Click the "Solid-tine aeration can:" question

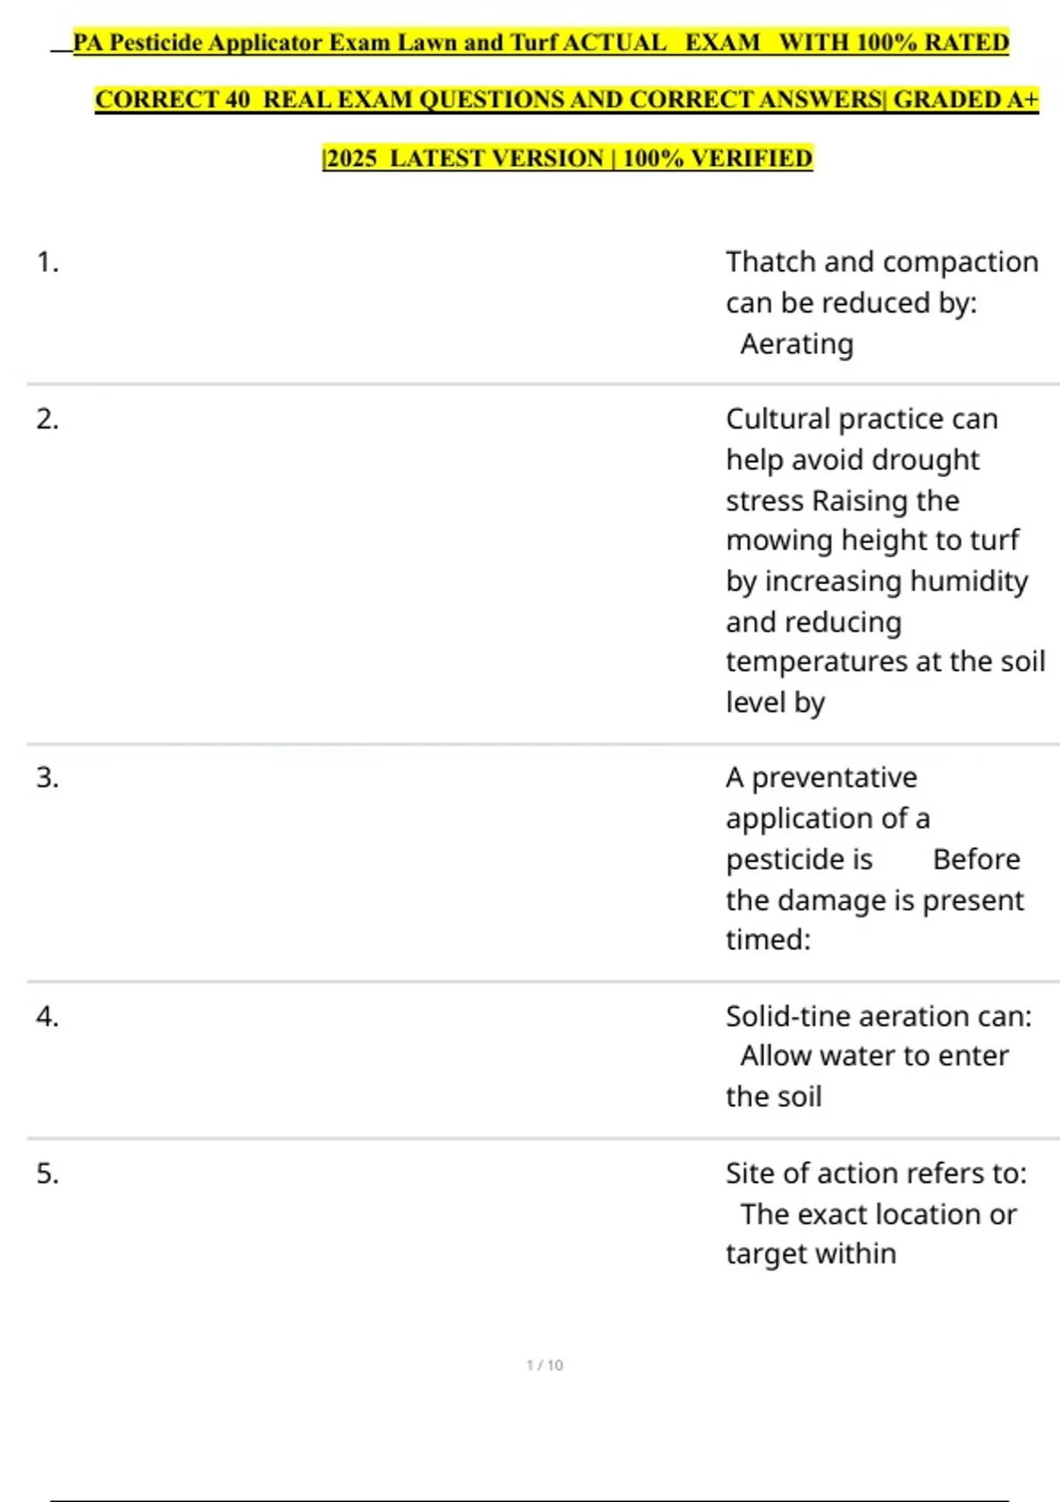pyautogui.click(x=878, y=1016)
